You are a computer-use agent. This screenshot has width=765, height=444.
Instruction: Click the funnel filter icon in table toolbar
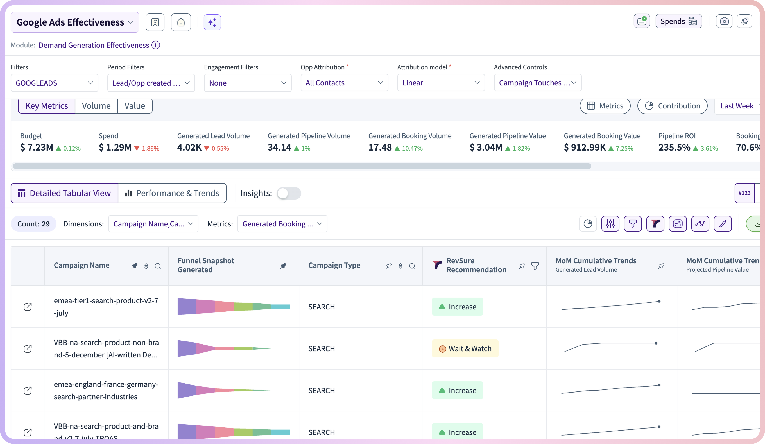click(x=633, y=224)
